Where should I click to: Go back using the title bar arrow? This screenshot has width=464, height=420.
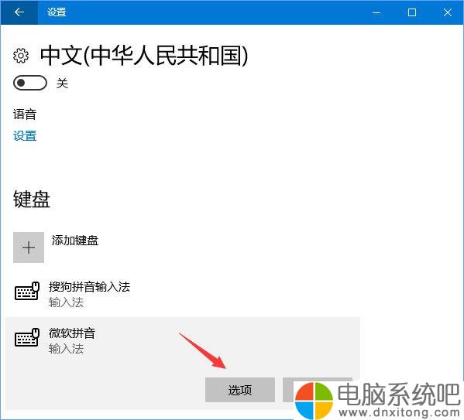pos(19,12)
